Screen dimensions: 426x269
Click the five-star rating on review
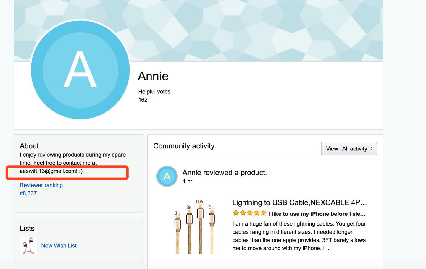249,213
